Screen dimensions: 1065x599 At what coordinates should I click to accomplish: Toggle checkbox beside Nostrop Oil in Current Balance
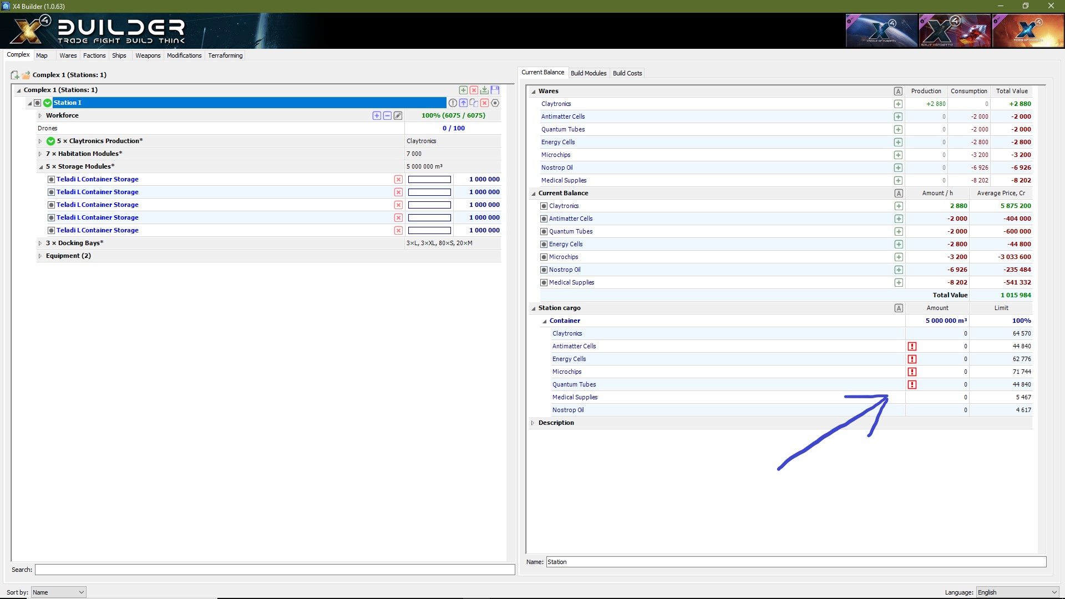[x=544, y=270]
